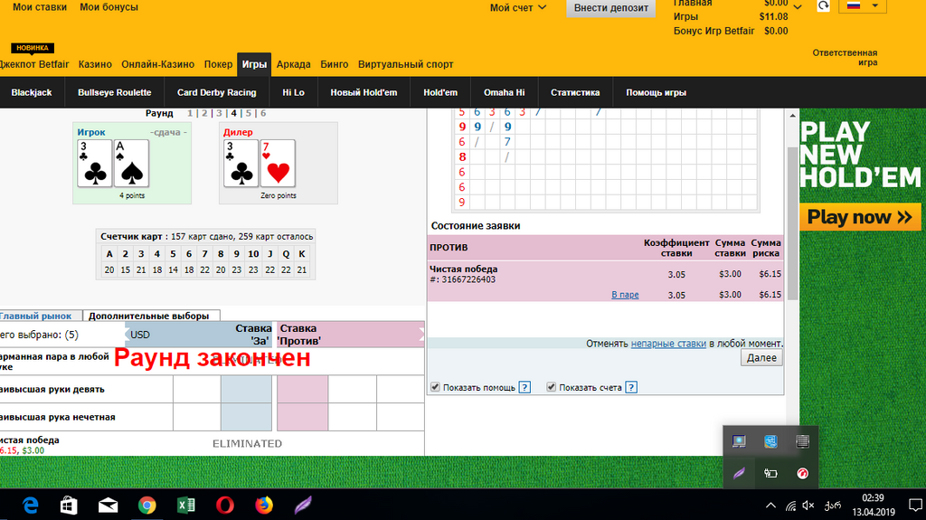Open Мои бонусы link
The width and height of the screenshot is (926, 520).
pyautogui.click(x=109, y=7)
